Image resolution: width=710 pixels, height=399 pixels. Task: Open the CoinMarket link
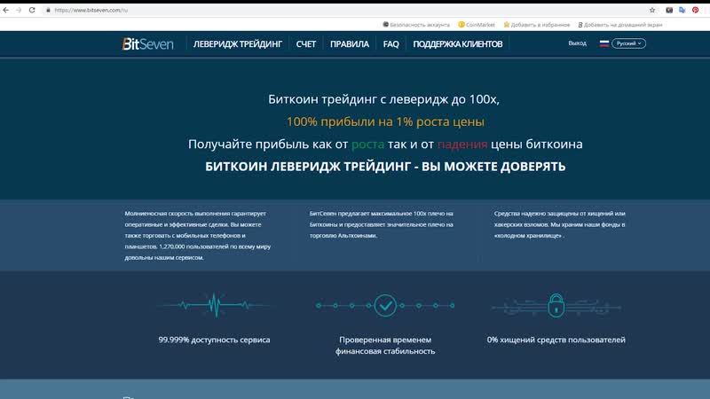click(x=477, y=25)
